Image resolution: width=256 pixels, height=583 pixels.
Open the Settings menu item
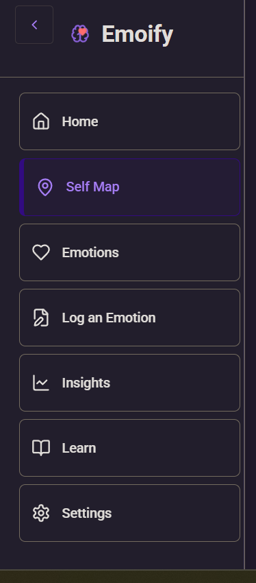129,513
